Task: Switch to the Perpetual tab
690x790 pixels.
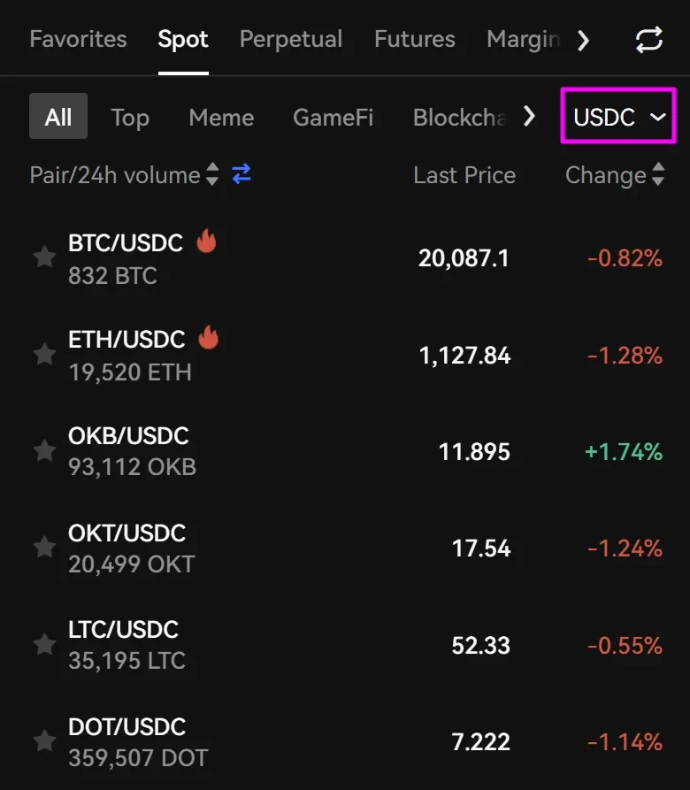Action: 291,39
